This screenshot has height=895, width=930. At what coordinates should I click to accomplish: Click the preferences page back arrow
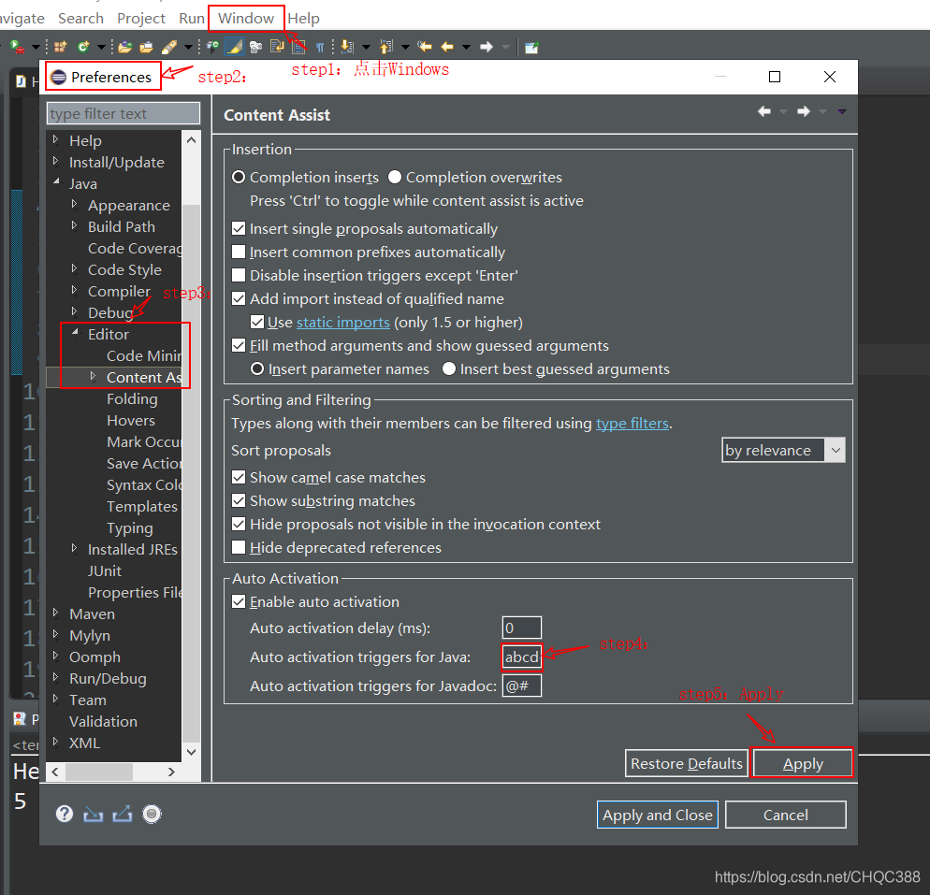coord(764,111)
